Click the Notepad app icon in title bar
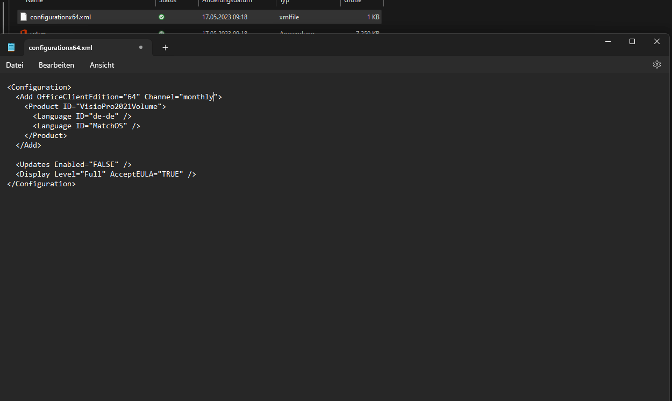 click(x=11, y=47)
